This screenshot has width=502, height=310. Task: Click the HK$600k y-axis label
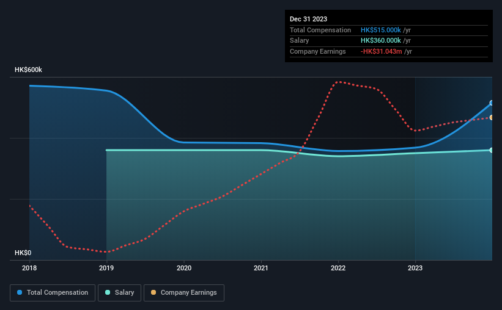28,70
